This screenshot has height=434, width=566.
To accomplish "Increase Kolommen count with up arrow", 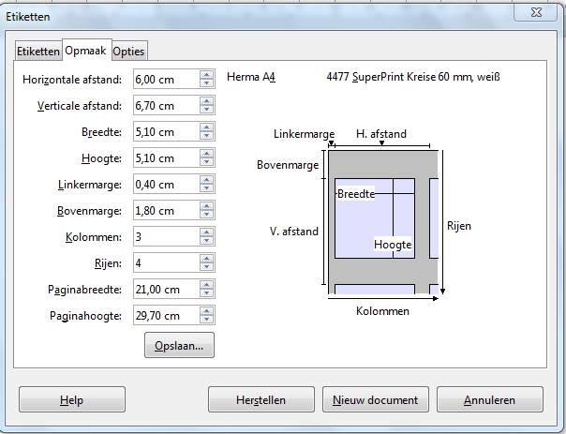I will [x=206, y=232].
